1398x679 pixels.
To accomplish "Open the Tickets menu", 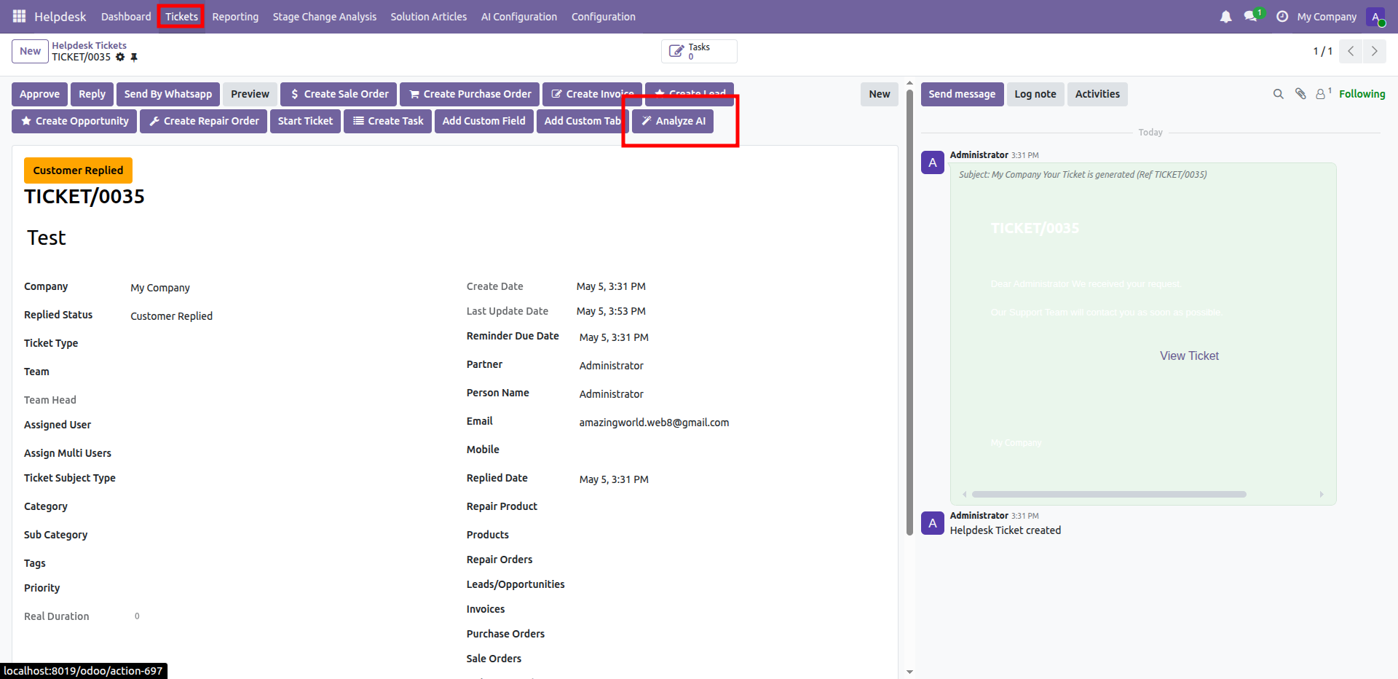I will coord(181,17).
